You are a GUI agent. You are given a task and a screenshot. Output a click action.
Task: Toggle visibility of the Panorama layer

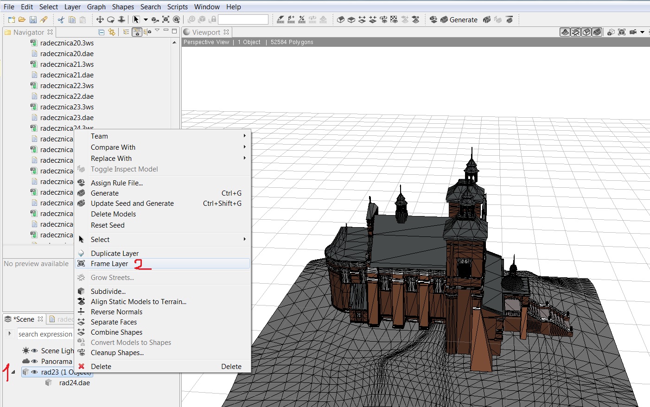click(34, 362)
